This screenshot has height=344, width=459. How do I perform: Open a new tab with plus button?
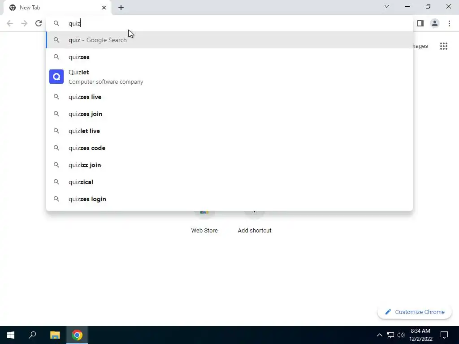(121, 8)
